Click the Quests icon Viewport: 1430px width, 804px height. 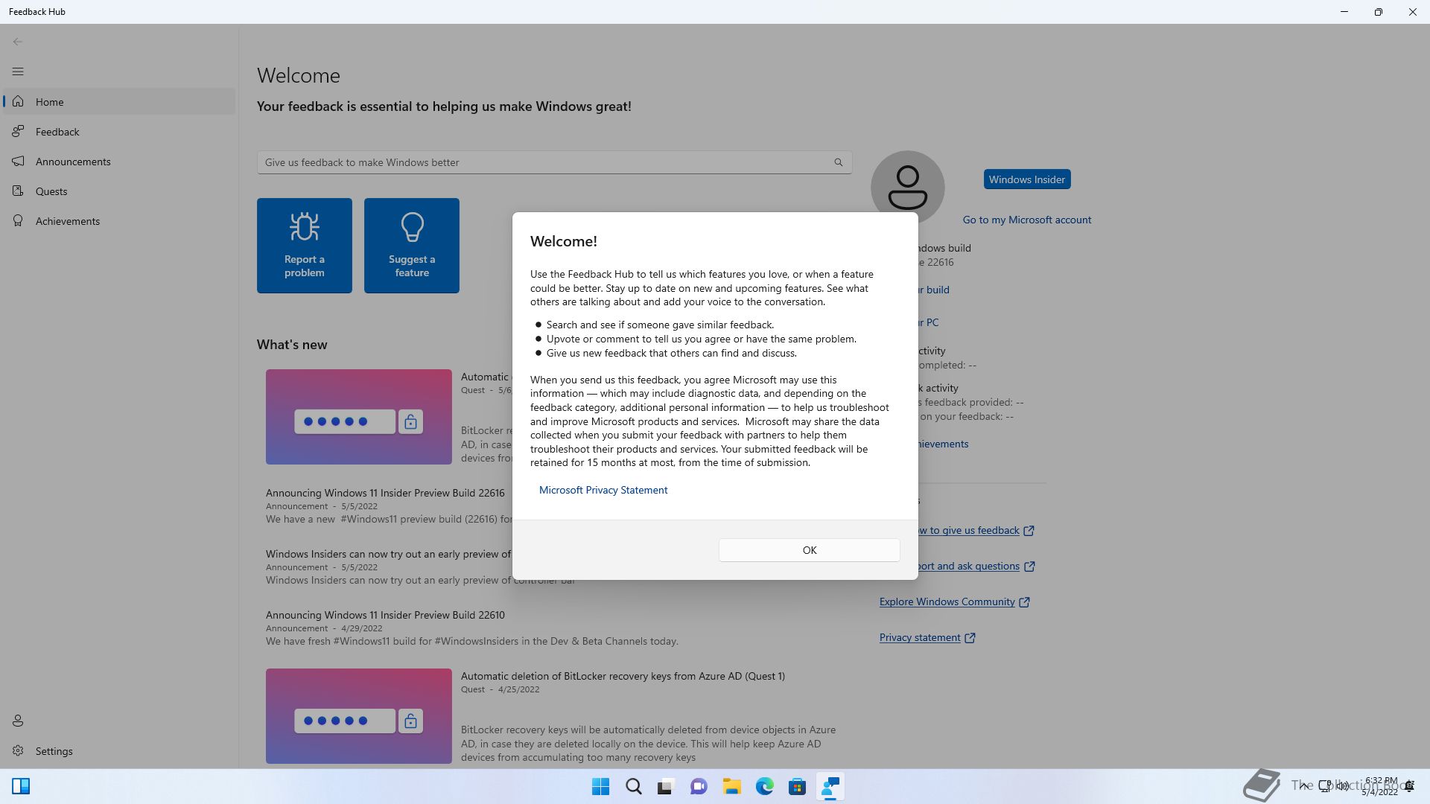(x=18, y=191)
